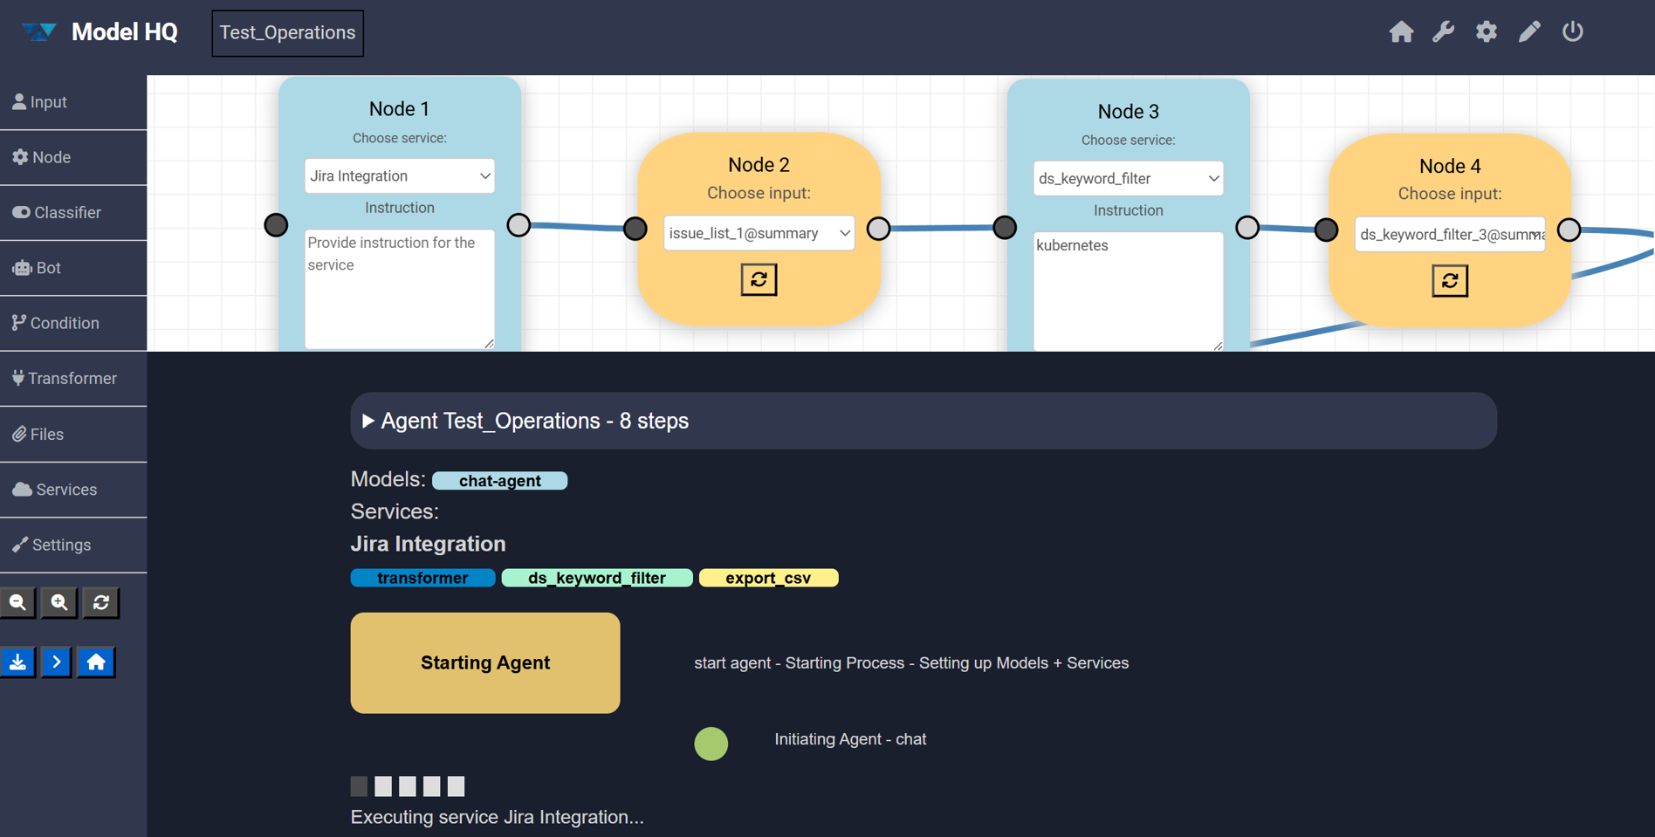
Task: Zoom out the canvas with magnifier minus
Action: click(x=17, y=603)
